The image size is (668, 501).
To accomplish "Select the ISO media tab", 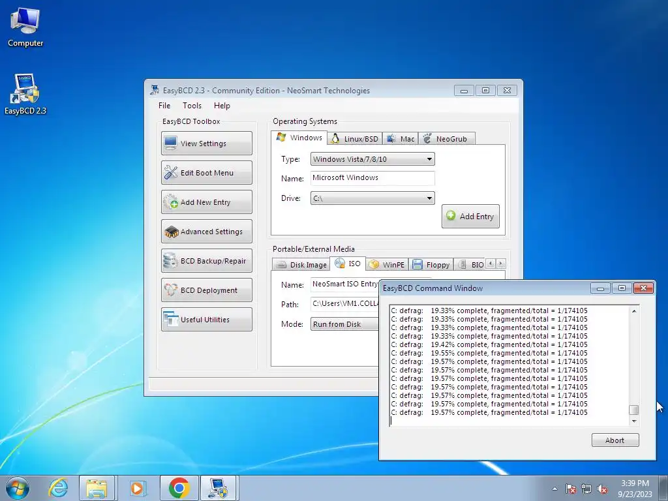I will [348, 264].
